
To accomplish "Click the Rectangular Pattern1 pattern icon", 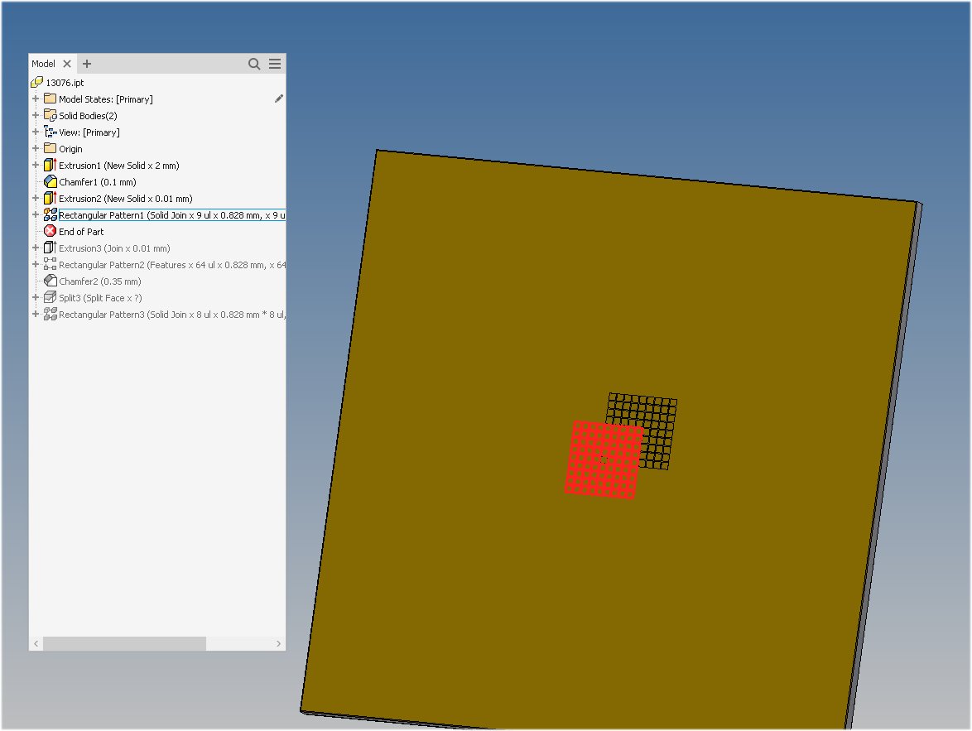I will (x=49, y=214).
